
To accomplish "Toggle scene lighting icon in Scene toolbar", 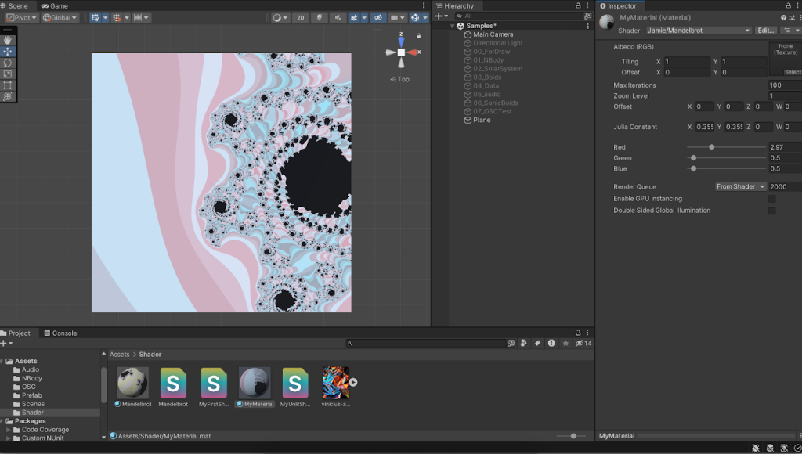I will (319, 17).
